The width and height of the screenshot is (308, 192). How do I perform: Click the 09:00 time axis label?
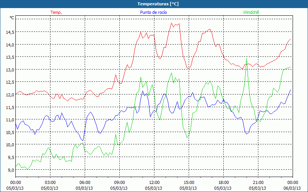pos(119,183)
